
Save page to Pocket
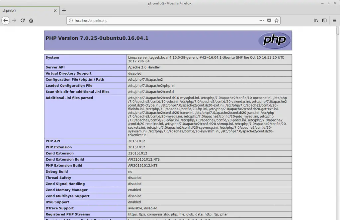click(x=269, y=21)
